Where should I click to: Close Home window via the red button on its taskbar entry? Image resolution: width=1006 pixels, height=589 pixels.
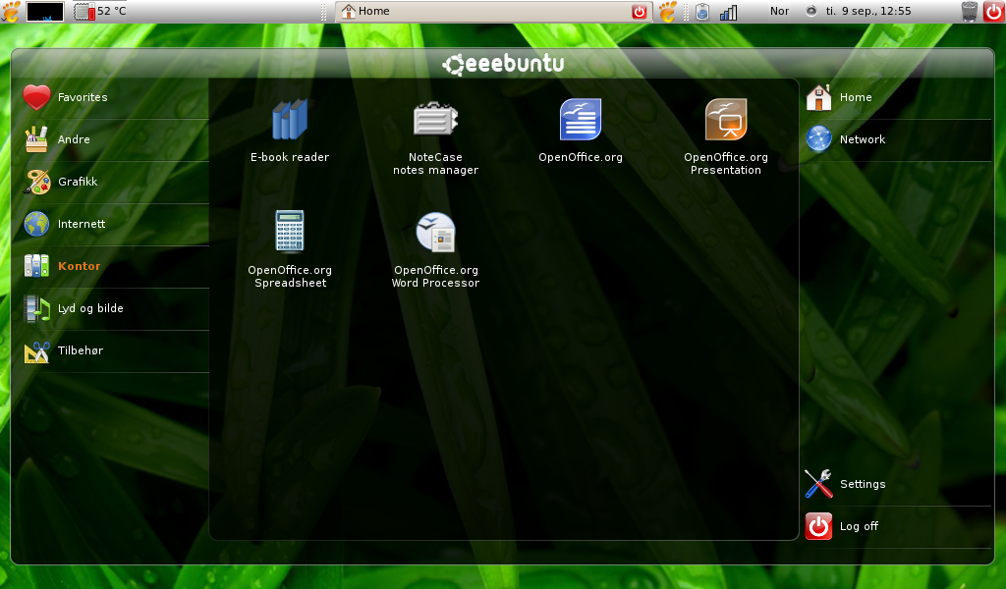(x=639, y=12)
